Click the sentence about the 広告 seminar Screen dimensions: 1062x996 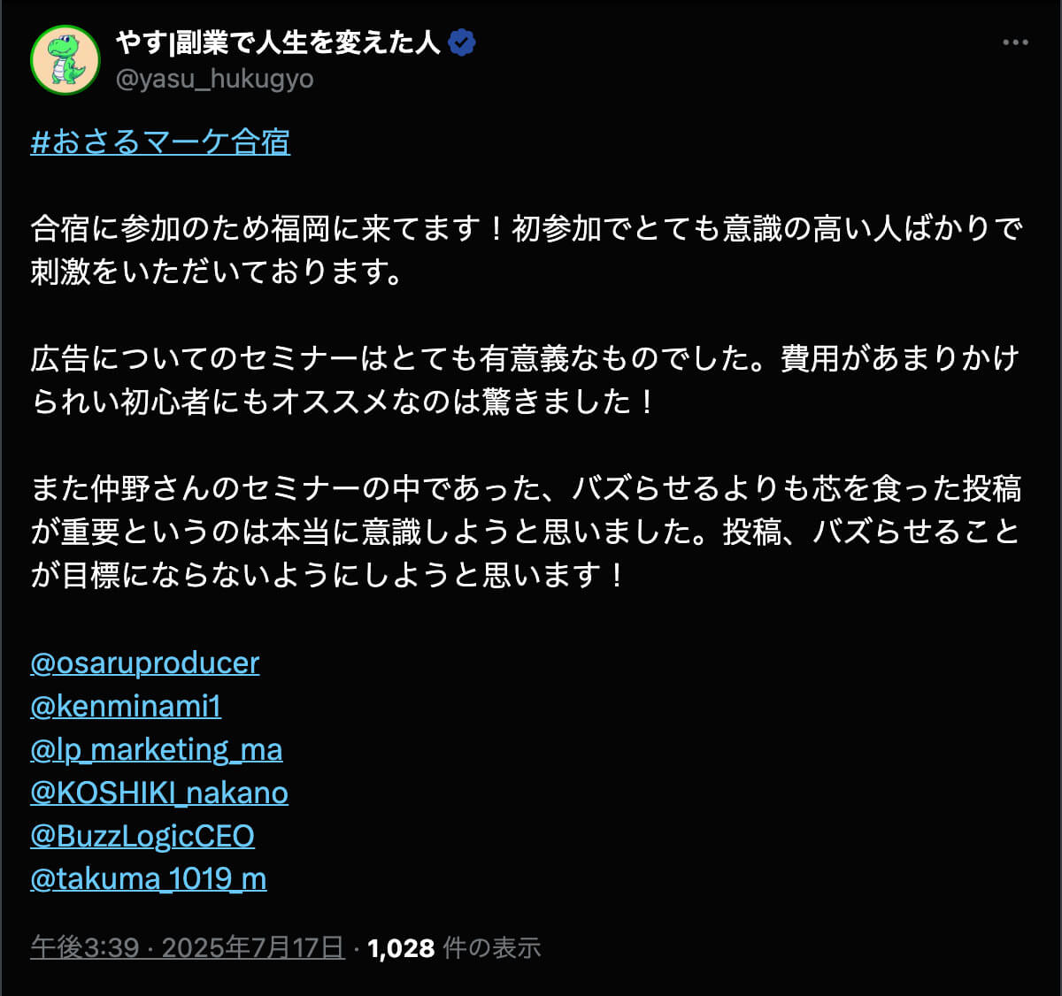coord(398,359)
